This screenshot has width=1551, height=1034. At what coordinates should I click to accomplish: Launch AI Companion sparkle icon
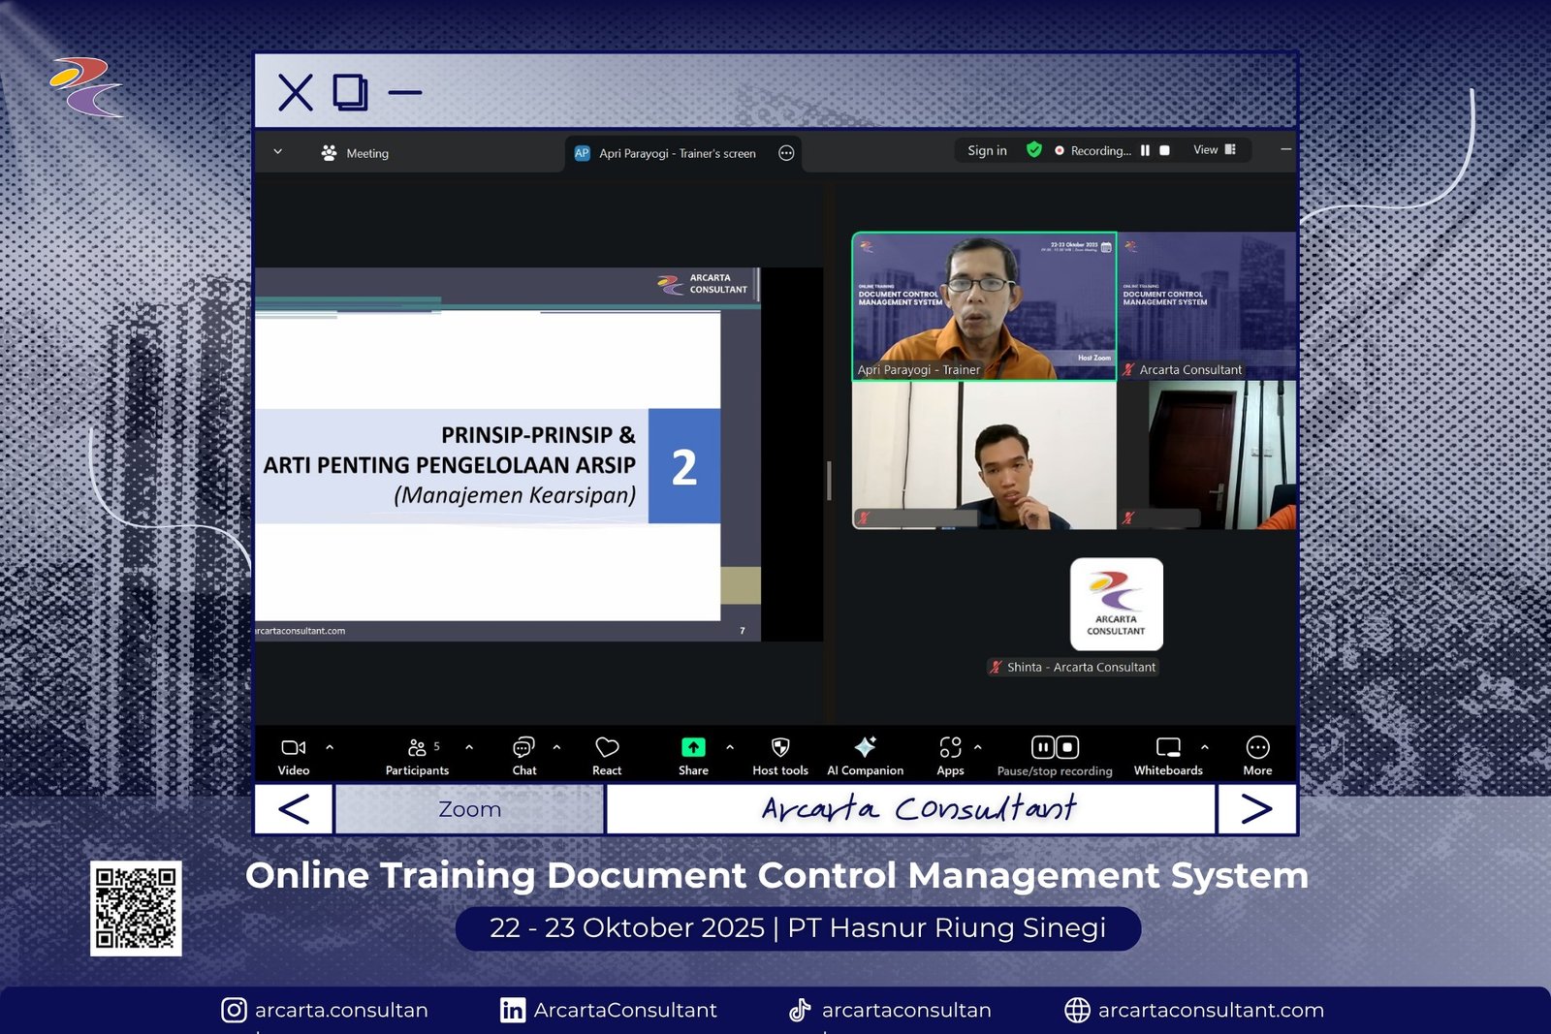tap(865, 747)
